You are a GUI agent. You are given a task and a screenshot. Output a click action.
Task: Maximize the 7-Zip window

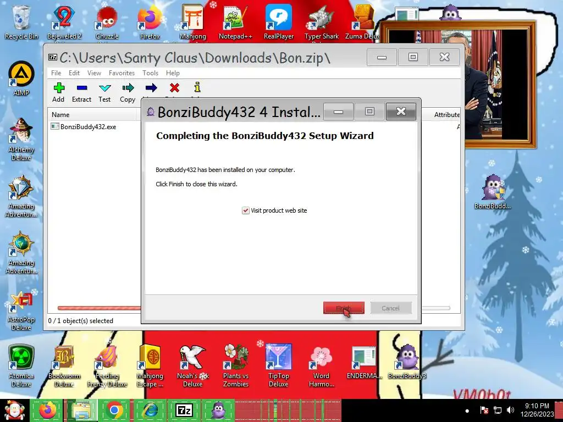click(413, 57)
